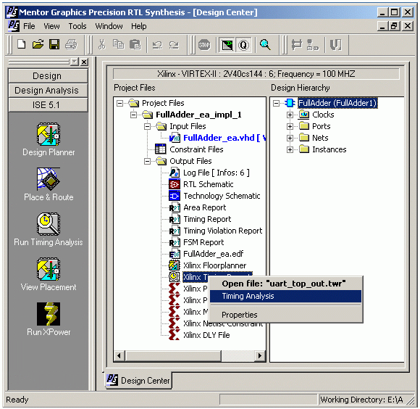Click the hierarchy tree toolbar icon
The image size is (420, 409).
coord(296,45)
